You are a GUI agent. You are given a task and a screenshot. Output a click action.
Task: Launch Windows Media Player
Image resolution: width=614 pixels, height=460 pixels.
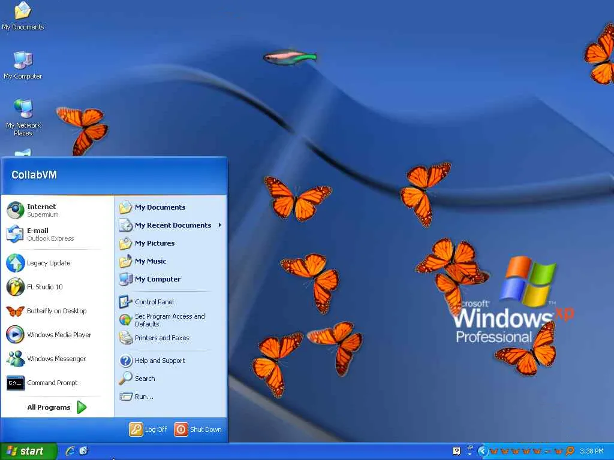tap(57, 335)
